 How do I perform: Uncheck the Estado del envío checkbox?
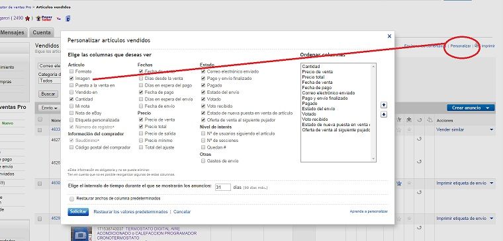[x=203, y=92]
